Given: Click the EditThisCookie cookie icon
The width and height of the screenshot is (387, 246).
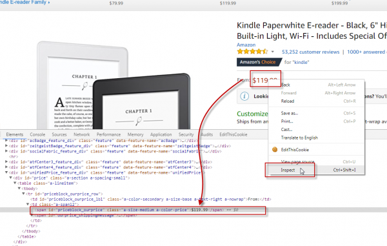Looking at the screenshot, I should [x=275, y=149].
